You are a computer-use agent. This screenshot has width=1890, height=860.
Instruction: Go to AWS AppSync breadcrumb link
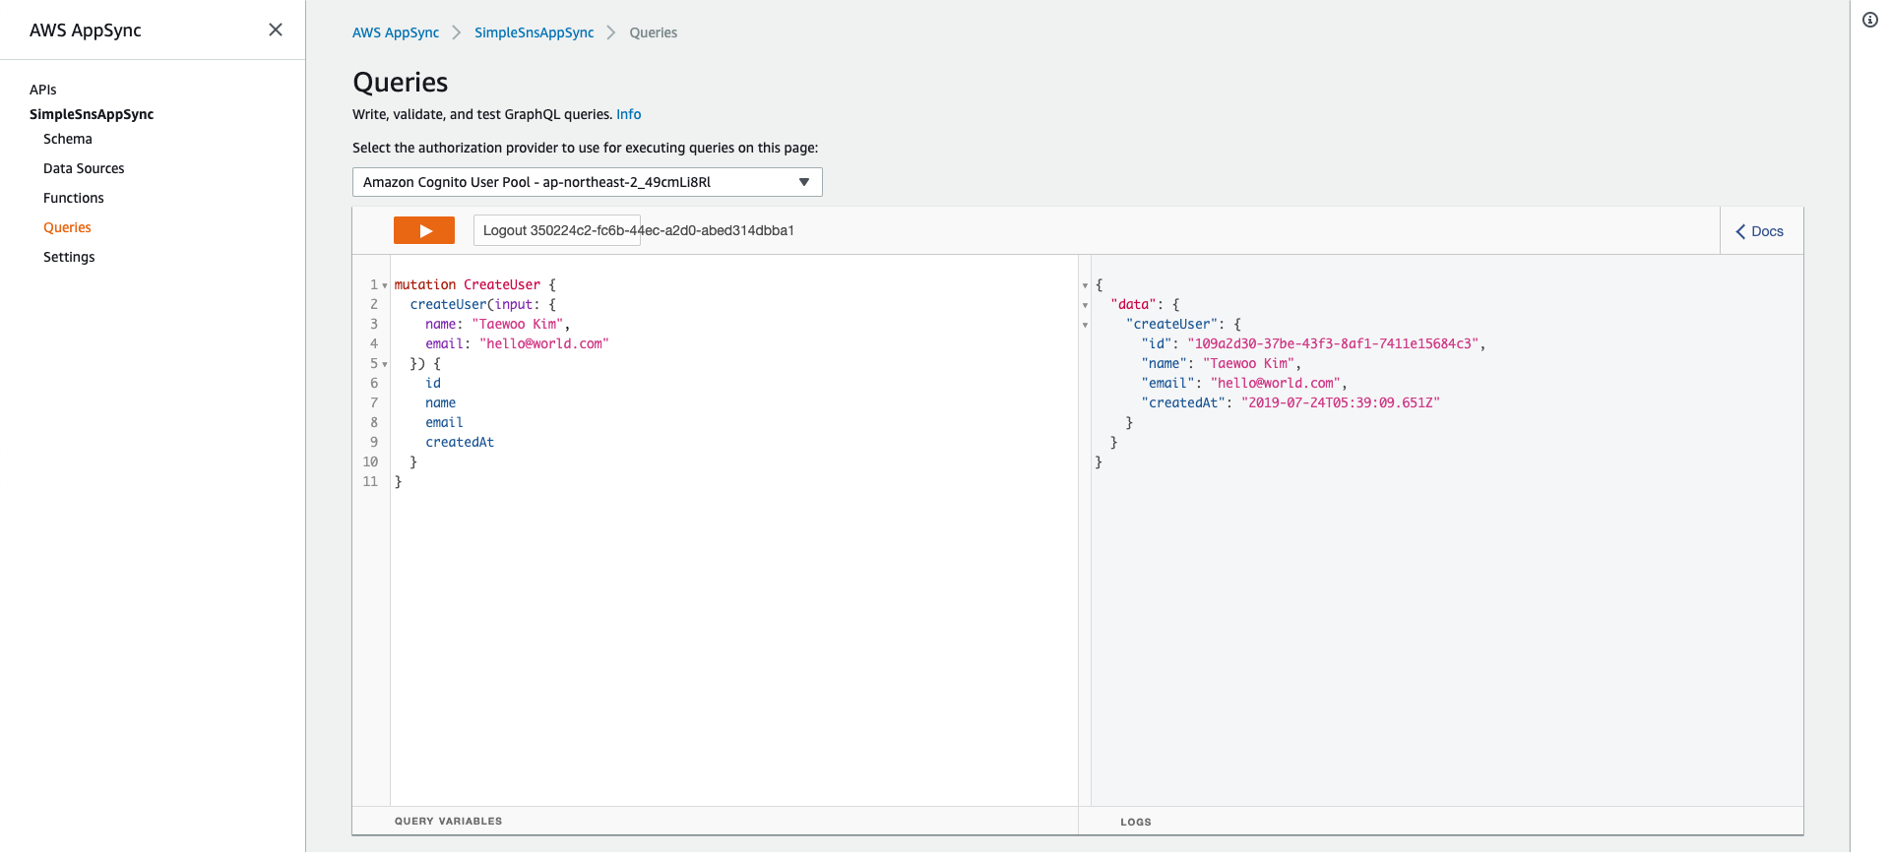(396, 32)
